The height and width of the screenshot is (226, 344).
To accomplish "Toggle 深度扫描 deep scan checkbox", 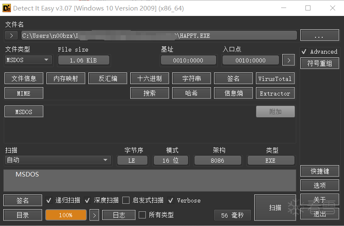I will point(87,200).
